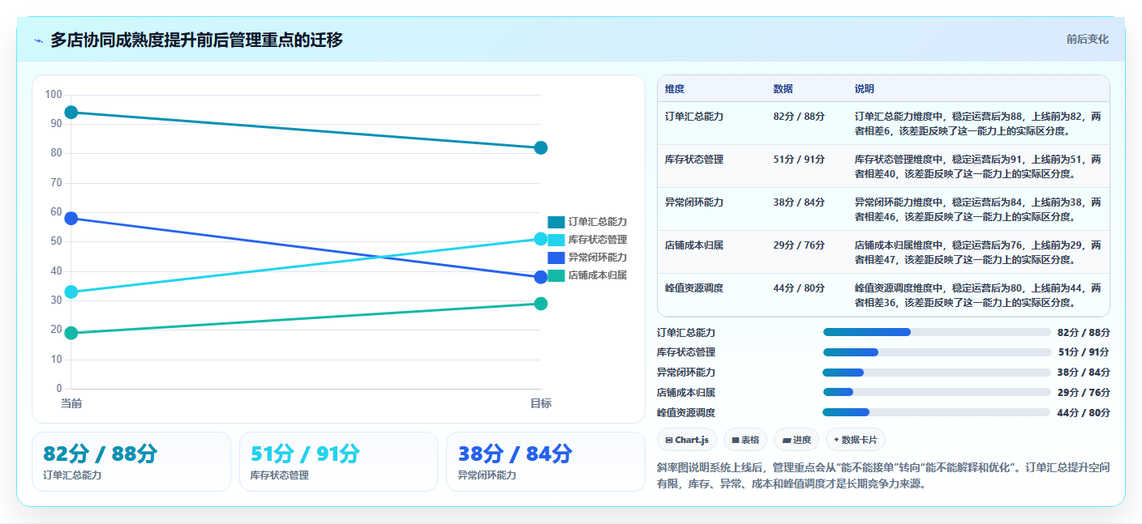
Task: Open the 38分 / 84分 异常闭环能力 card
Action: (546, 462)
